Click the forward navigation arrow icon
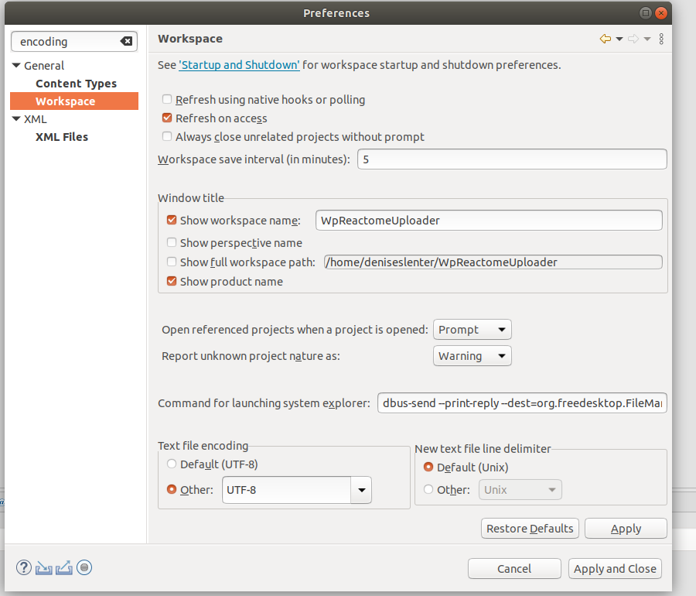The image size is (696, 596). pyautogui.click(x=633, y=39)
